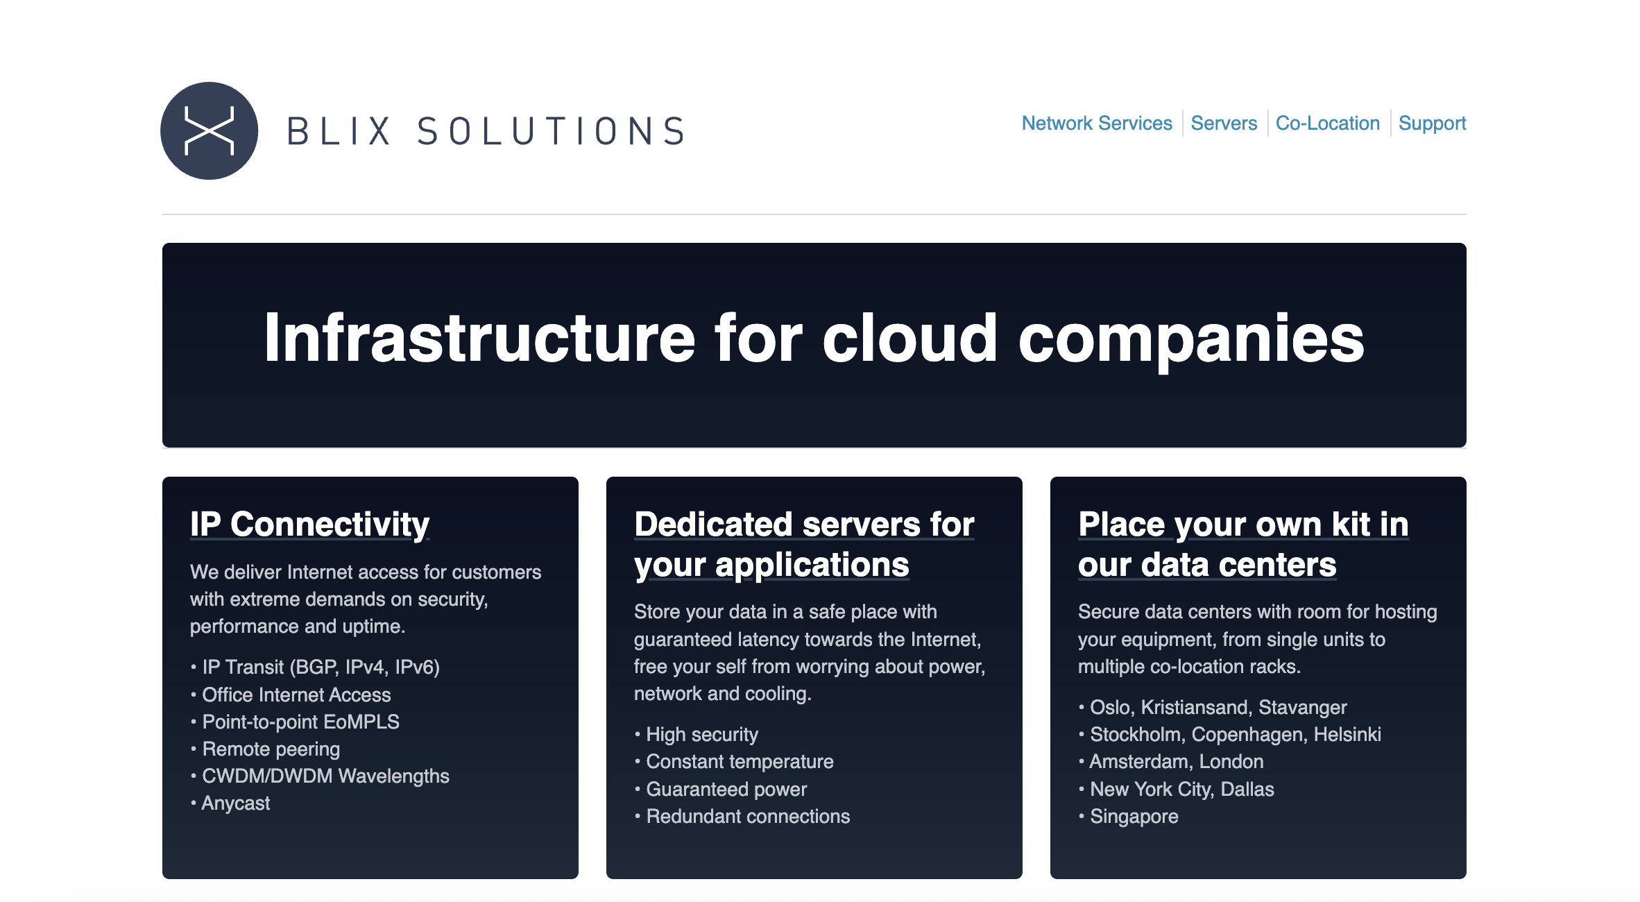Click the Redundant connections bullet
Image resolution: width=1640 pixels, height=902 pixels.
pyautogui.click(x=747, y=816)
